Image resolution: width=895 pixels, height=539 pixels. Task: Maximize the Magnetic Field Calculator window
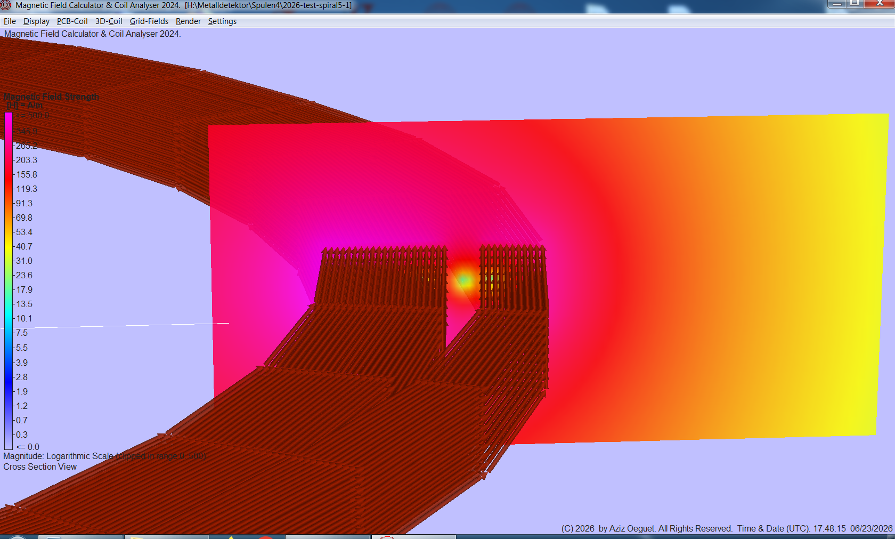855,4
